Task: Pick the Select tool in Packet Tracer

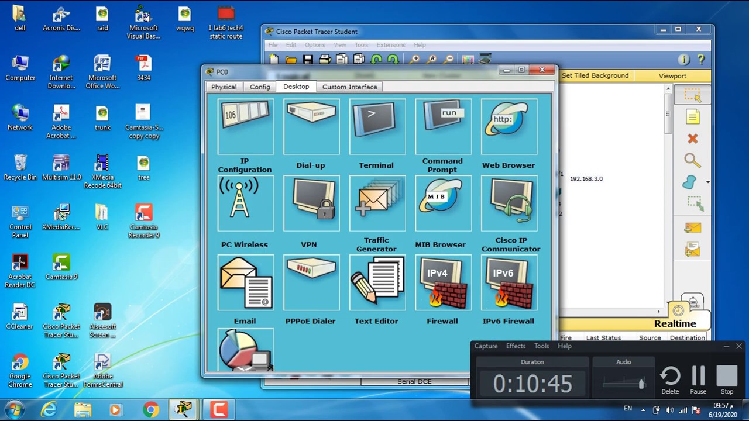Action: tap(693, 95)
